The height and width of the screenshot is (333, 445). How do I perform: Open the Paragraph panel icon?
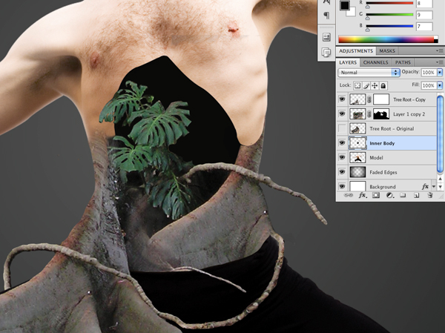tap(326, 15)
